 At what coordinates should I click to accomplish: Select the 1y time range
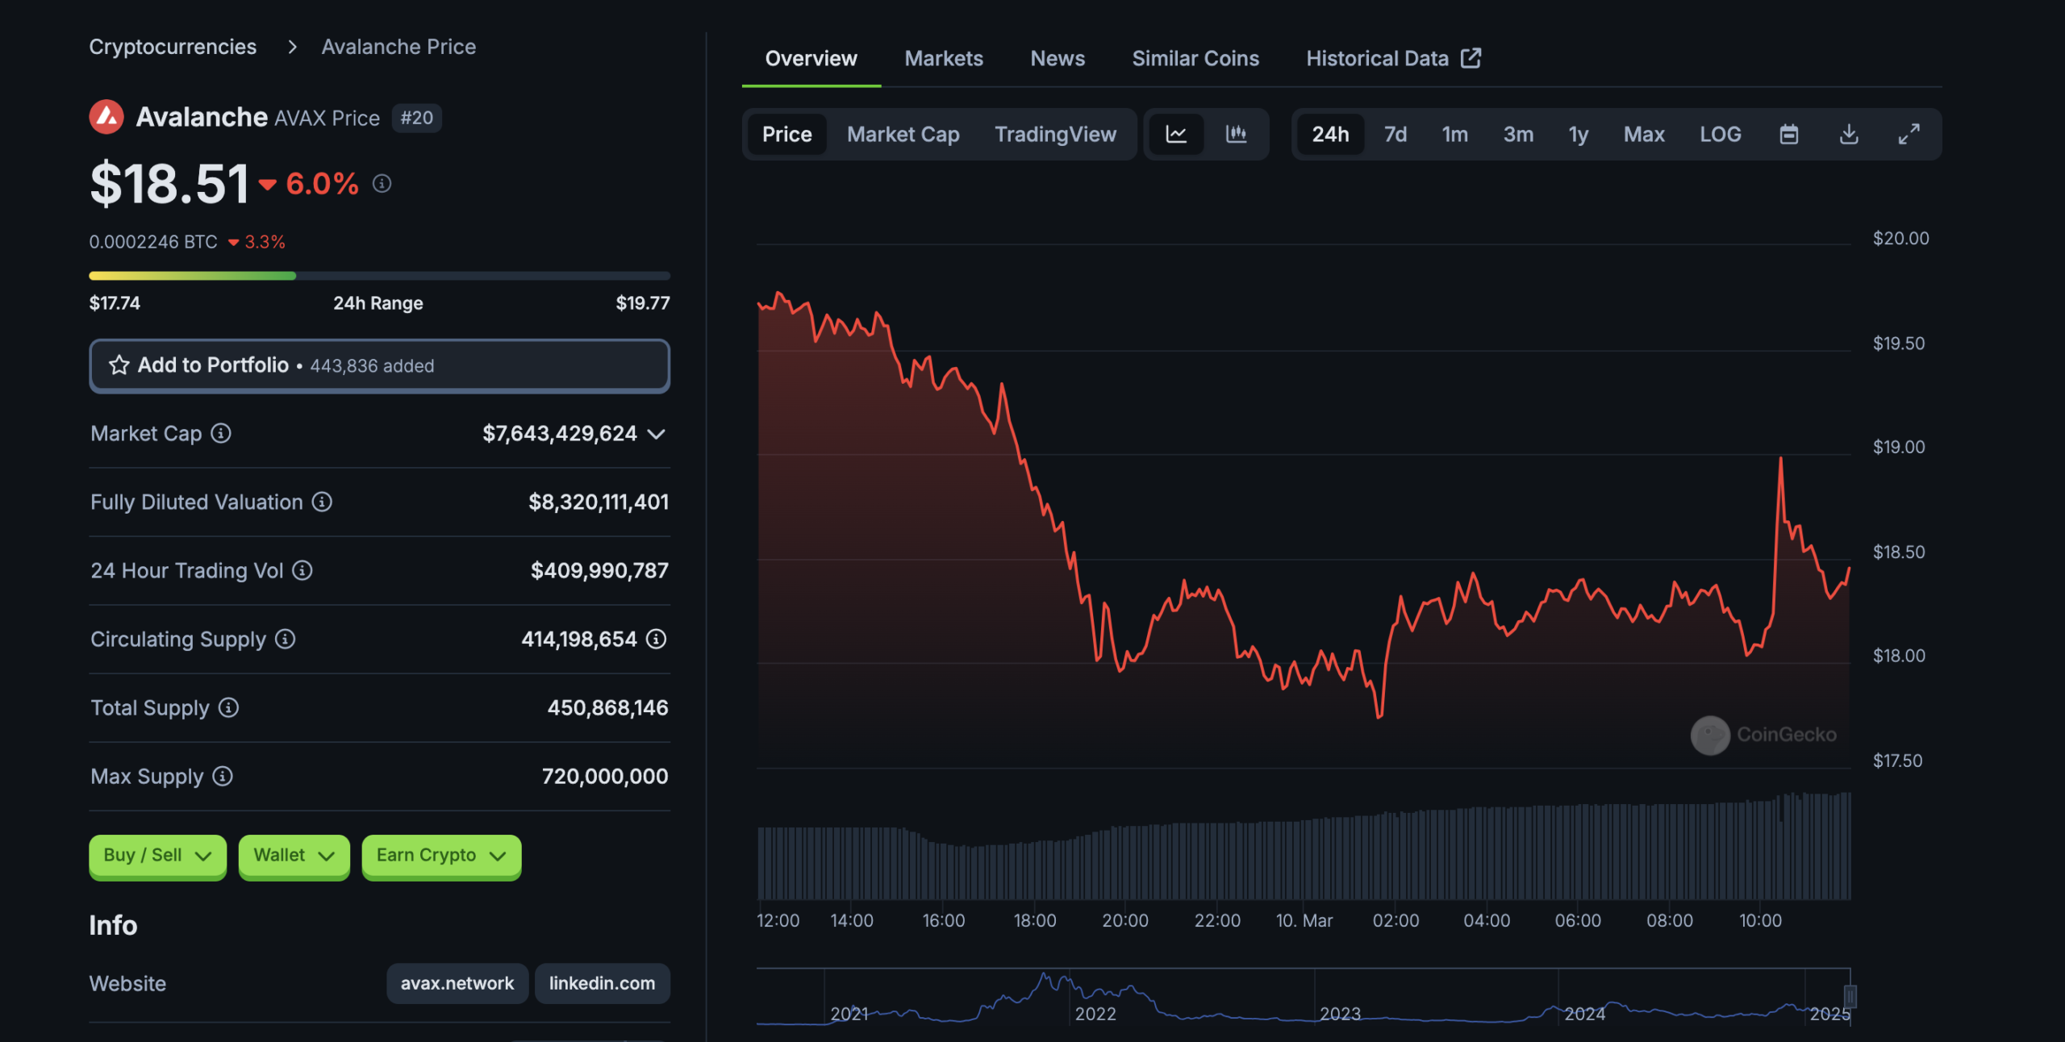coord(1579,134)
